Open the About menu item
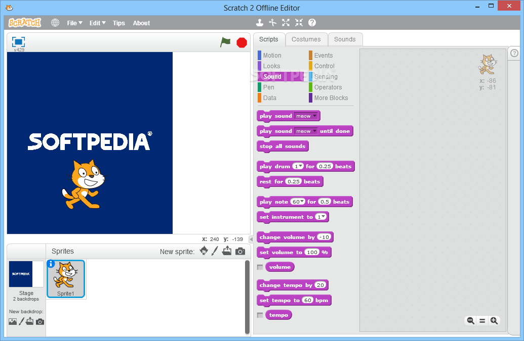524x341 pixels. 141,23
